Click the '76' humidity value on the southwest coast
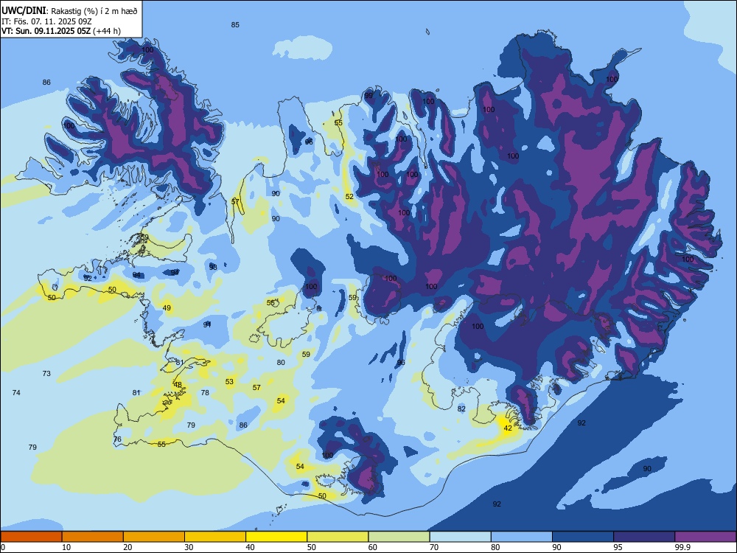The height and width of the screenshot is (553, 737). pyautogui.click(x=117, y=439)
